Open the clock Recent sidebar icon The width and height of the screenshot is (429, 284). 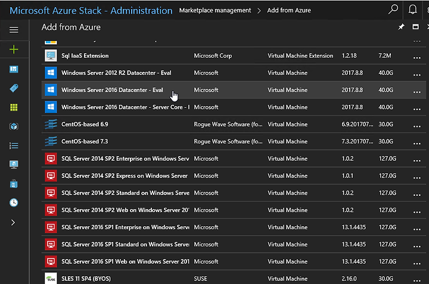pos(14,202)
